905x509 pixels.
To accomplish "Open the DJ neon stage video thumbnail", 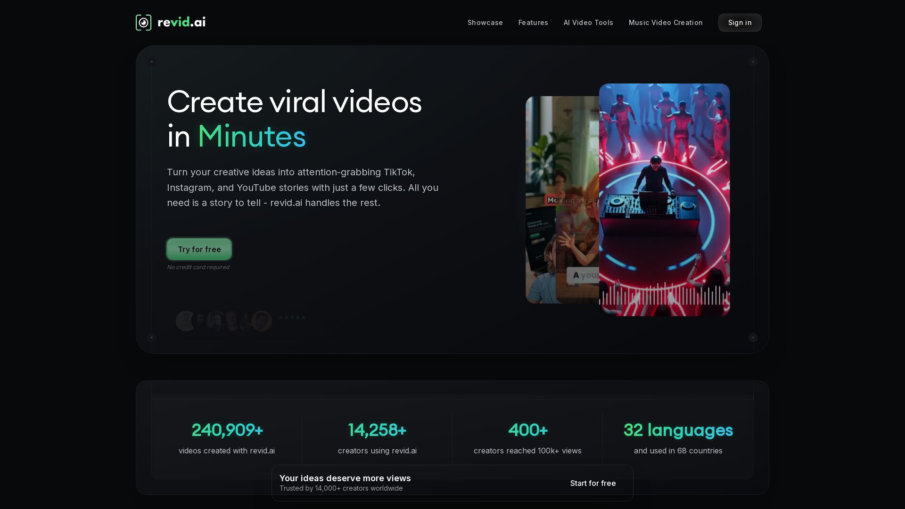I will point(664,200).
